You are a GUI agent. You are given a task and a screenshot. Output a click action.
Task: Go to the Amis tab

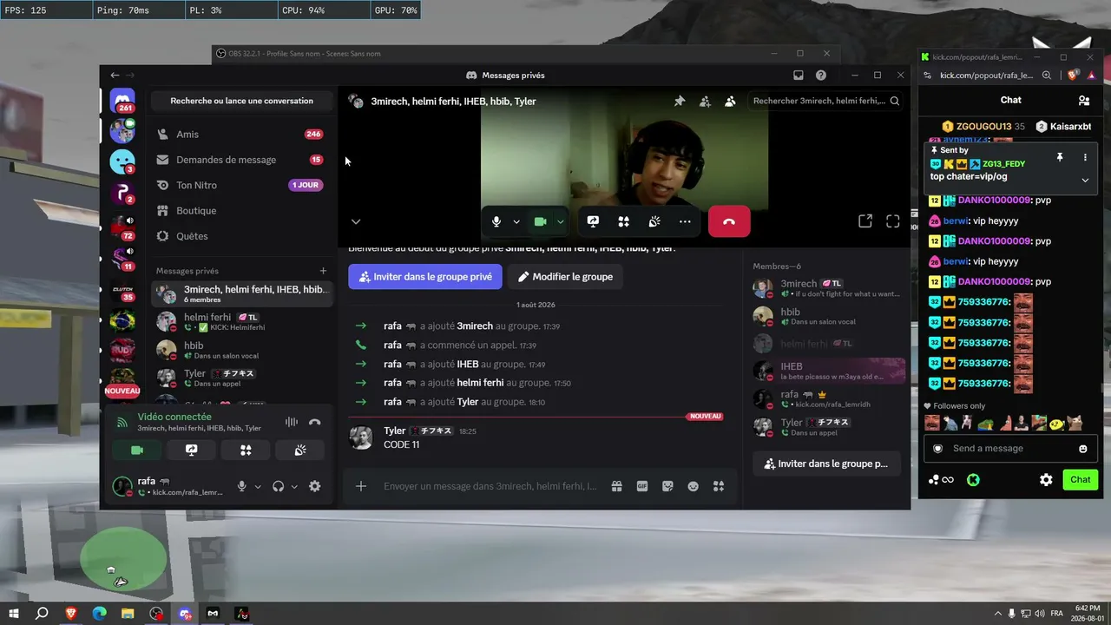[241, 135]
